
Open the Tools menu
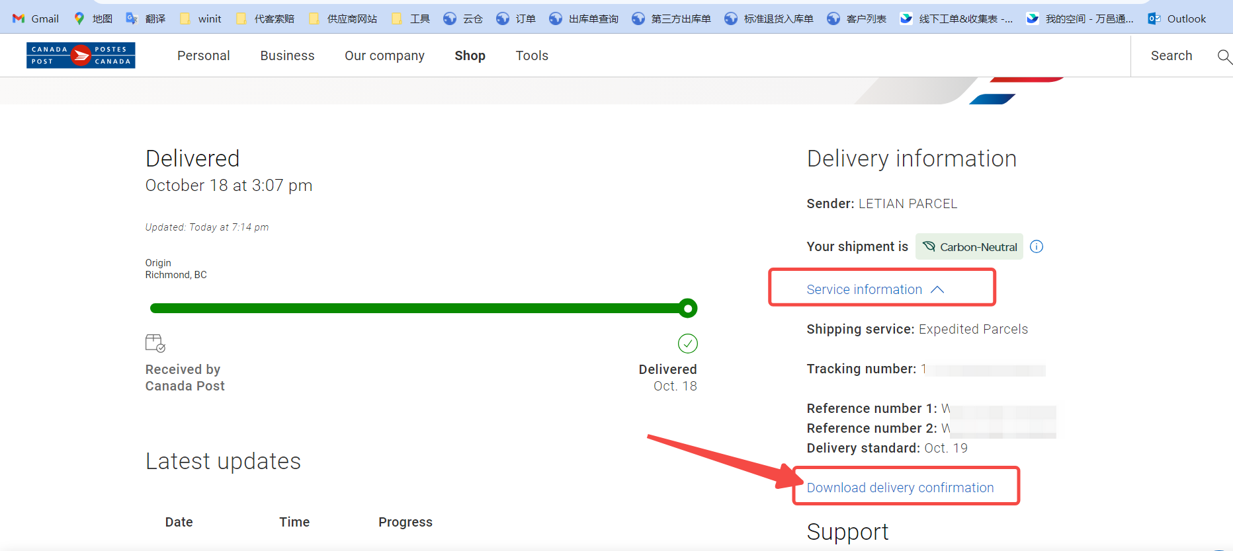click(x=532, y=55)
